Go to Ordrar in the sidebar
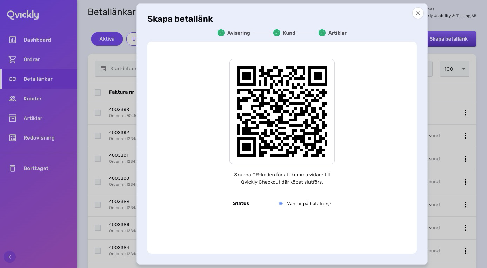Viewport: 487px width, 268px height. (x=39, y=59)
